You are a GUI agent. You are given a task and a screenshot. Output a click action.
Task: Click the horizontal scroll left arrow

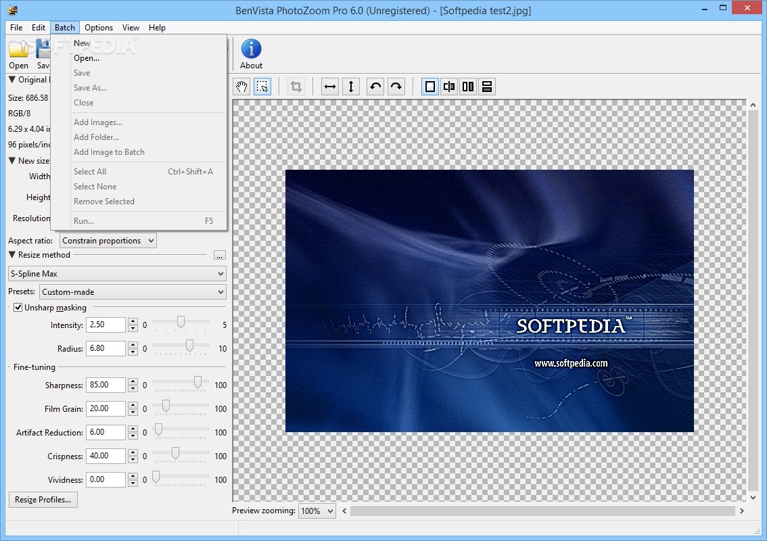click(344, 511)
